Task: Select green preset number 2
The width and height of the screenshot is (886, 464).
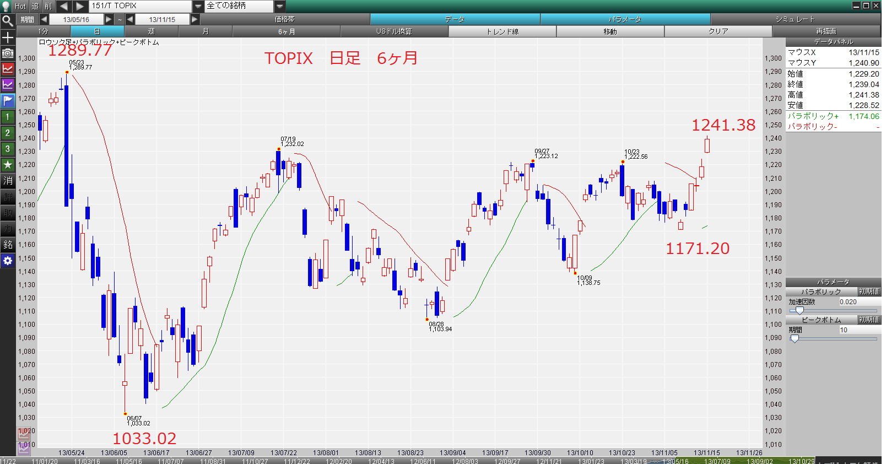Action: coord(8,133)
